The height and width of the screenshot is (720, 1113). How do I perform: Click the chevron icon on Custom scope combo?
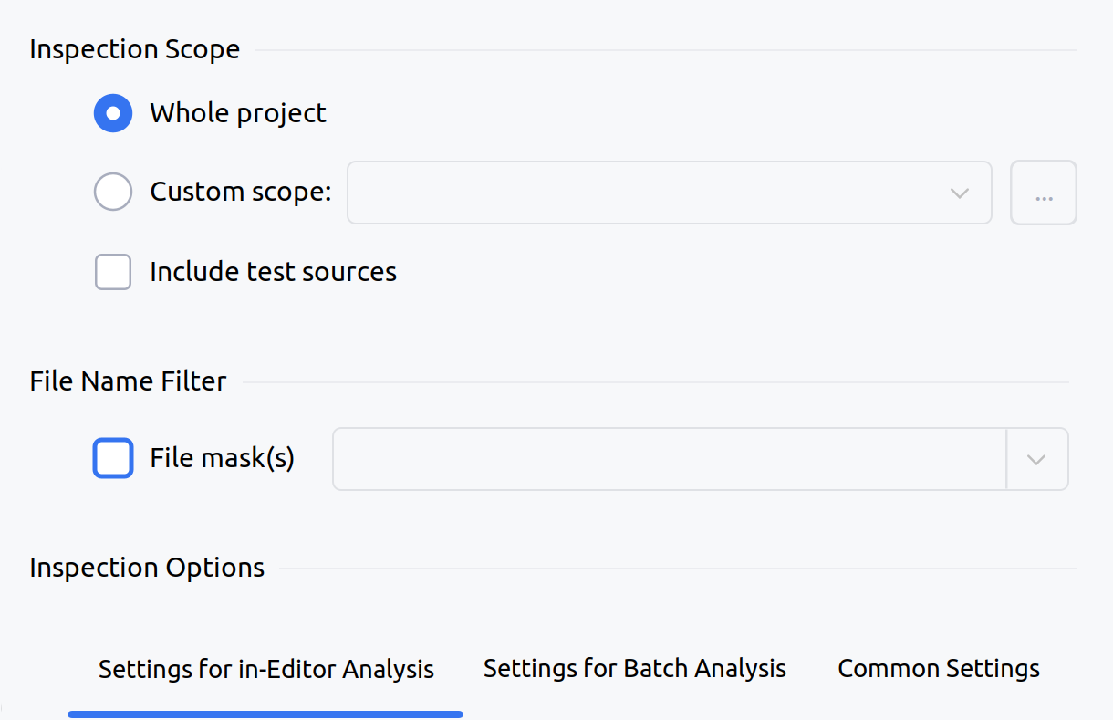(x=958, y=193)
